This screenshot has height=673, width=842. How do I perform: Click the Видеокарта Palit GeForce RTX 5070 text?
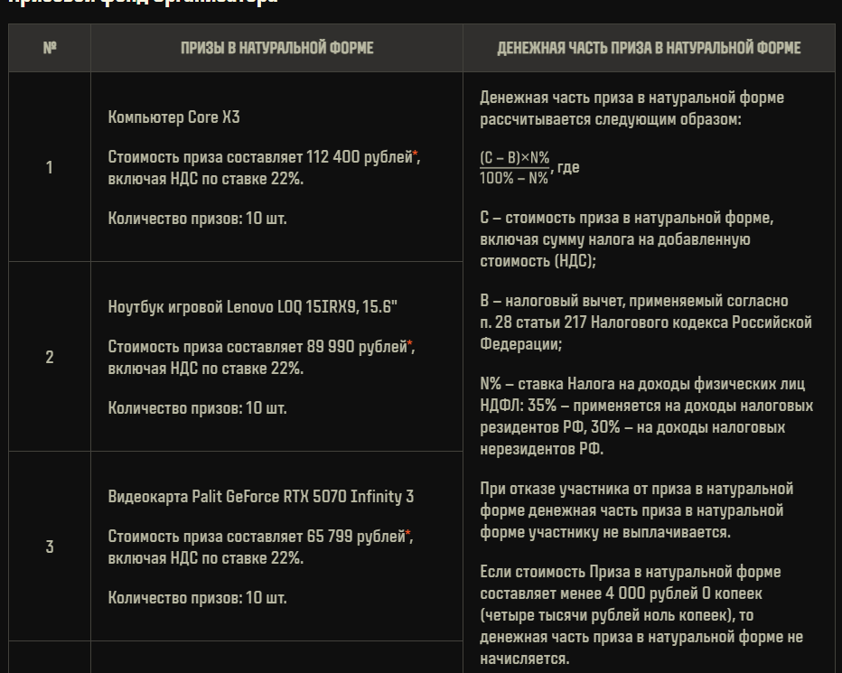pos(261,496)
